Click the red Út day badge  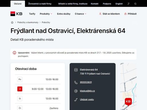click(20, 89)
